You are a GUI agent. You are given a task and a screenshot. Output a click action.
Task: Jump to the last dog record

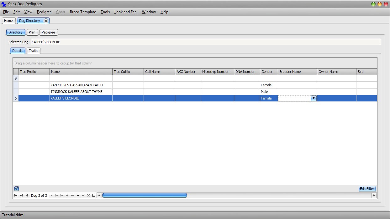[x=62, y=196]
